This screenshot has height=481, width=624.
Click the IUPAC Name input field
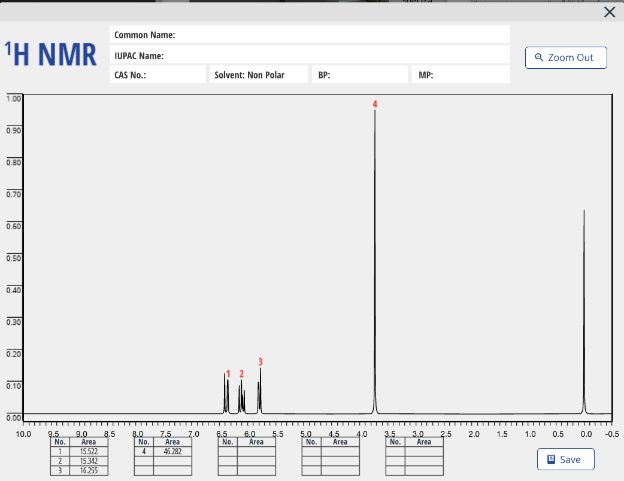[x=329, y=56]
